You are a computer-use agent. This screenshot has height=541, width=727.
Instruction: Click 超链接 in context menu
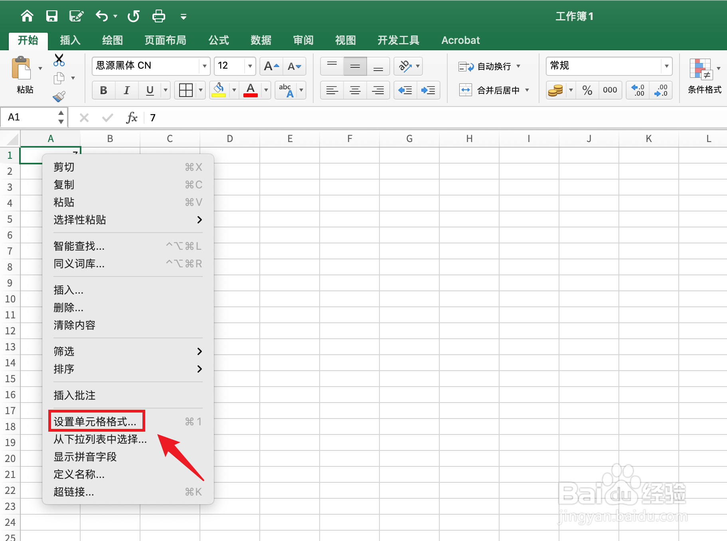[x=128, y=492]
